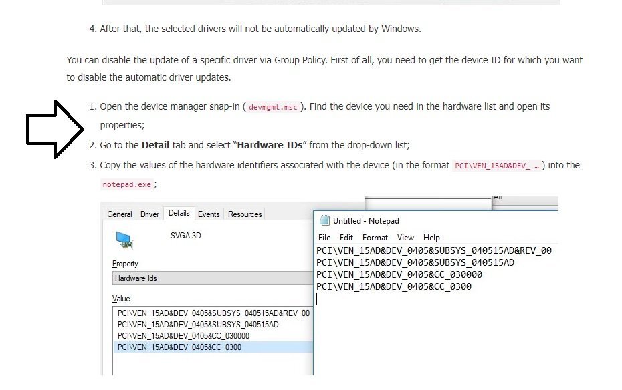
Task: Open the General tab in device properties
Action: point(120,214)
